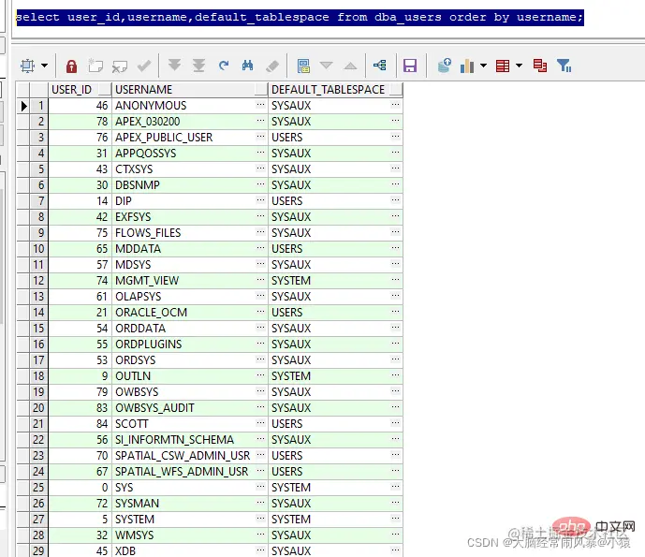Sort by DEFAULT_TABLESPACE column header
This screenshot has width=645, height=557.
[x=335, y=90]
